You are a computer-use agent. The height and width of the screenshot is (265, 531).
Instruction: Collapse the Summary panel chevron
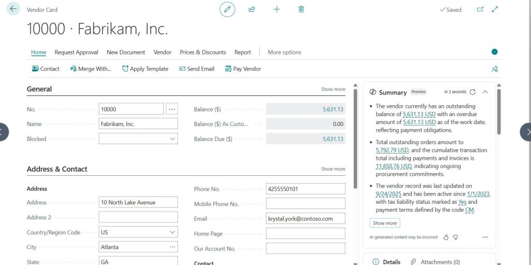(485, 92)
